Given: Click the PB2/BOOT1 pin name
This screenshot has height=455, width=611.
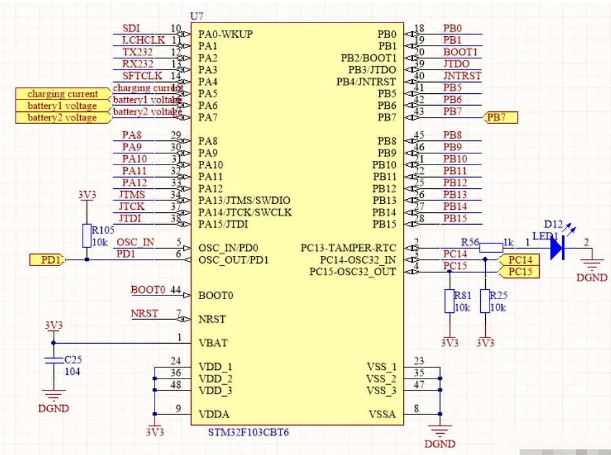Looking at the screenshot, I should pyautogui.click(x=369, y=58).
